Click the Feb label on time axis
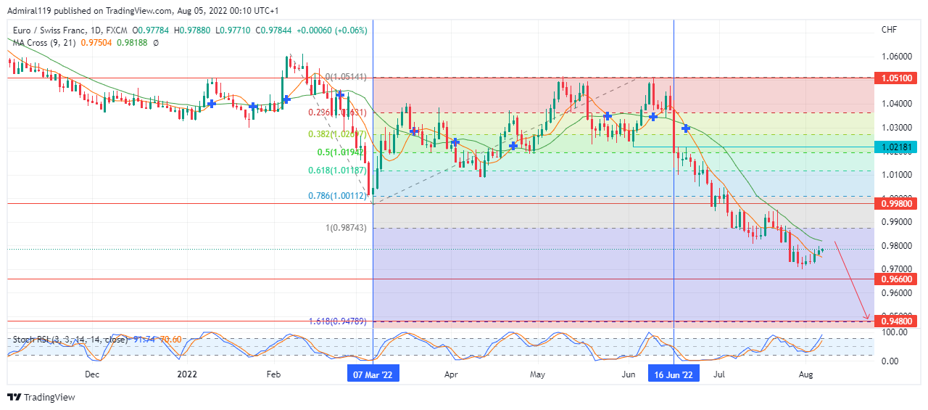 (273, 374)
